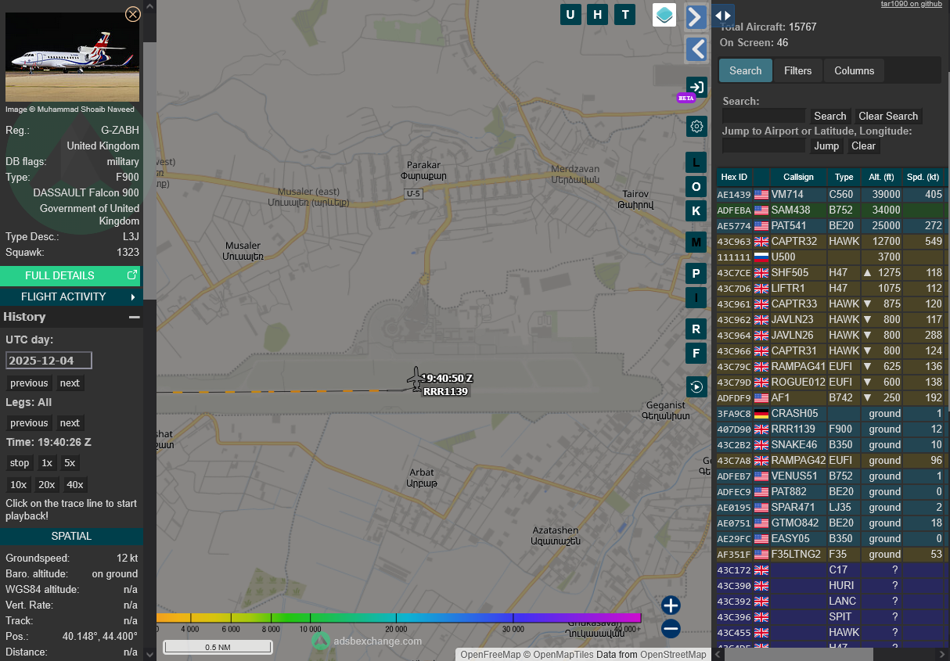Zoom in with the plus icon
Viewport: 950px width, 661px height.
coord(671,605)
